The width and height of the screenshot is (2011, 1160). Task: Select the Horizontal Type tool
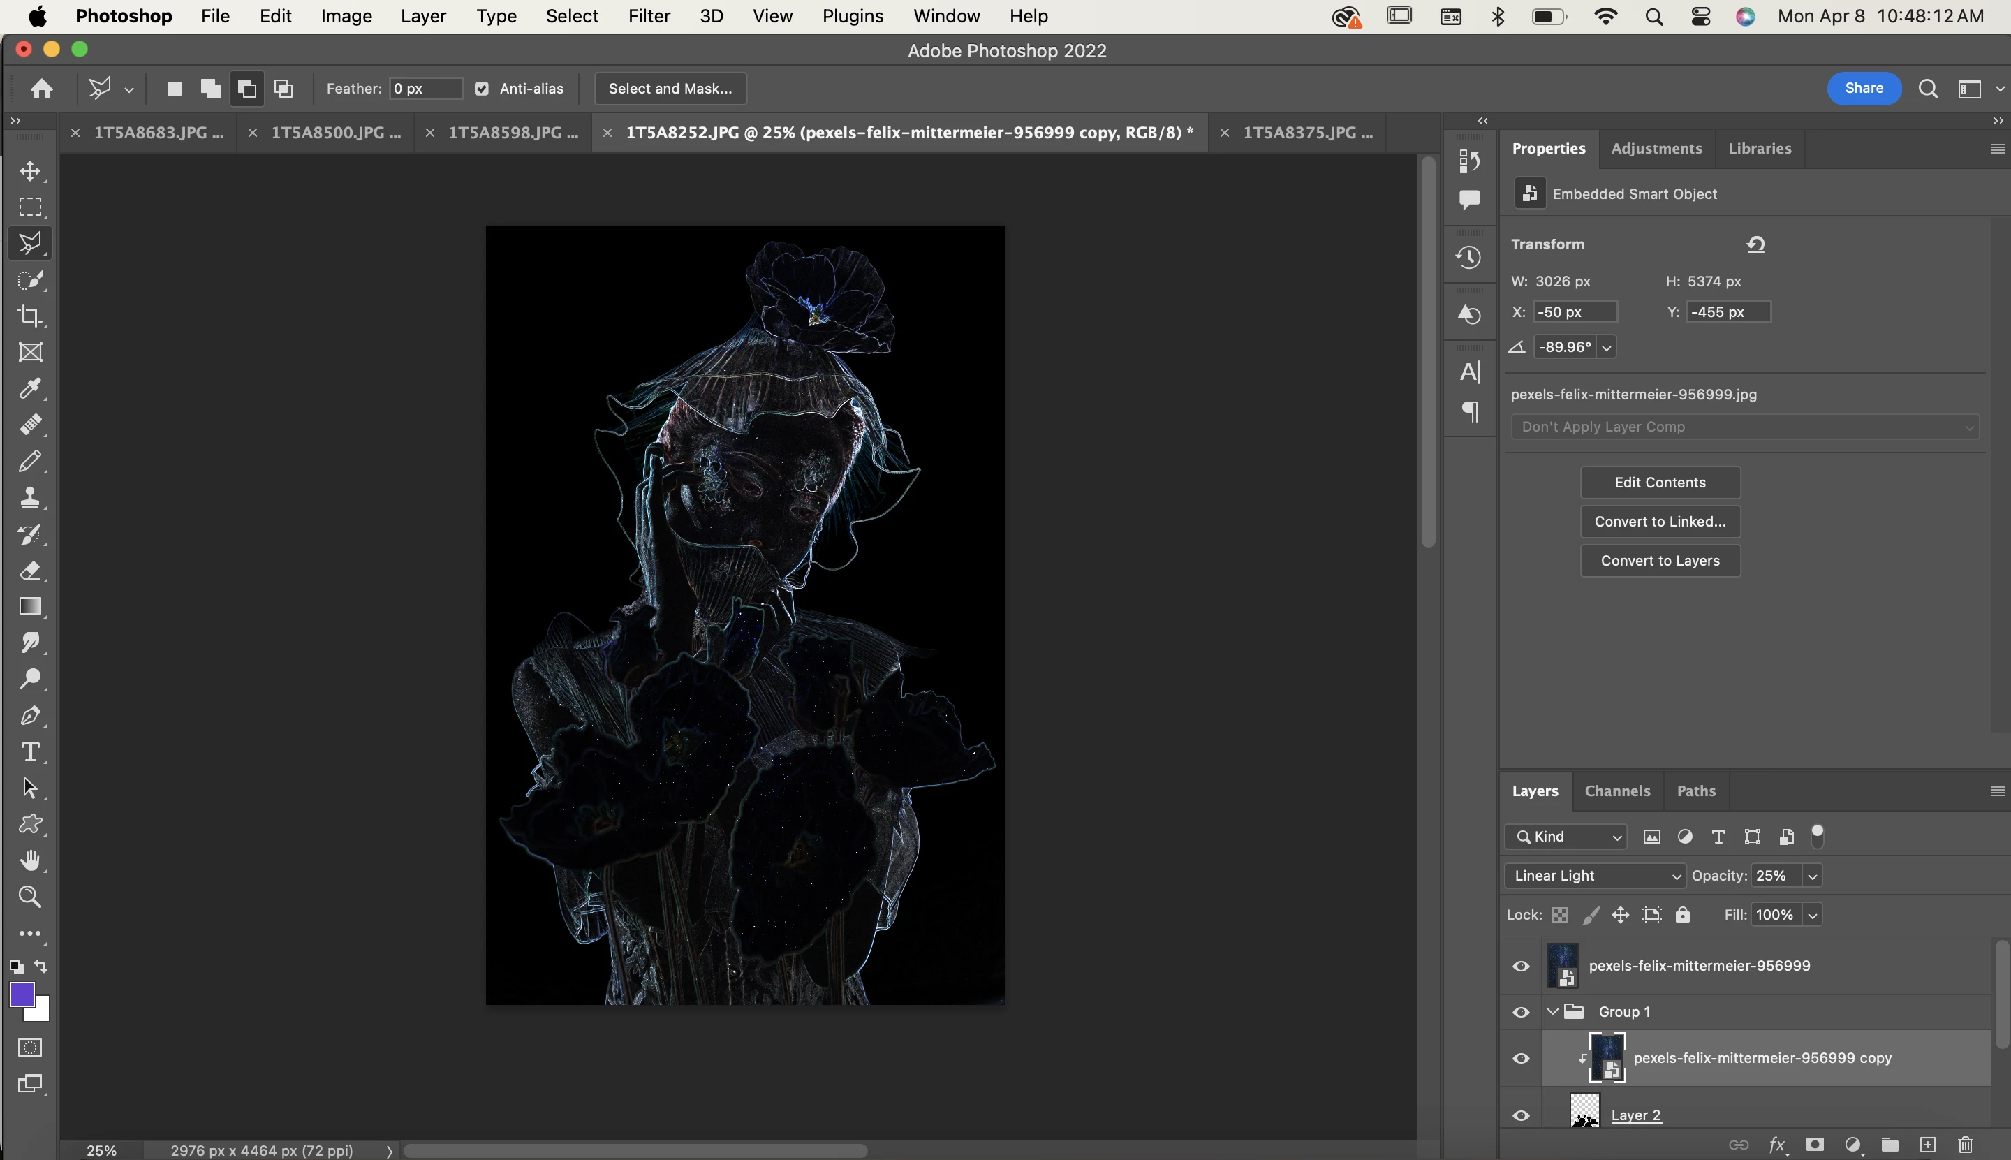click(30, 752)
